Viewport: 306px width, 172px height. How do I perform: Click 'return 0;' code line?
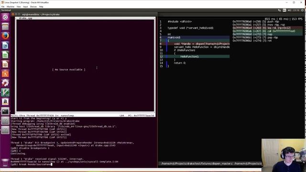click(180, 63)
